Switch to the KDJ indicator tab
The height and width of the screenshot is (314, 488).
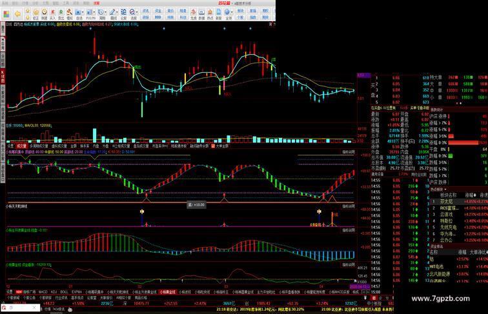pyautogui.click(x=54, y=291)
